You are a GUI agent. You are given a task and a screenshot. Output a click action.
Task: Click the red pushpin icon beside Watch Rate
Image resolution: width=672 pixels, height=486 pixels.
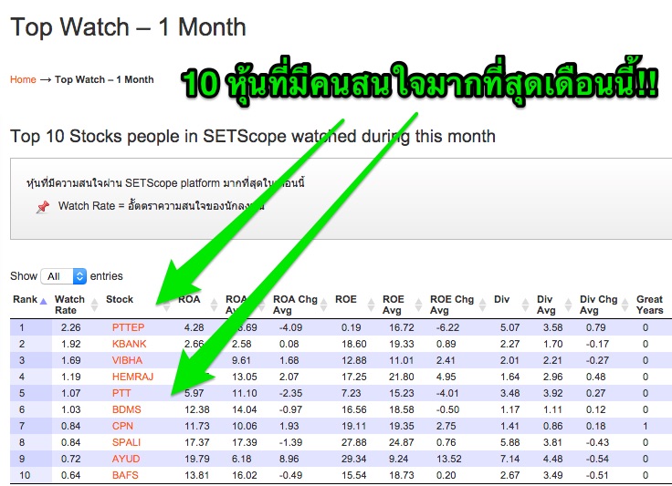pos(43,207)
